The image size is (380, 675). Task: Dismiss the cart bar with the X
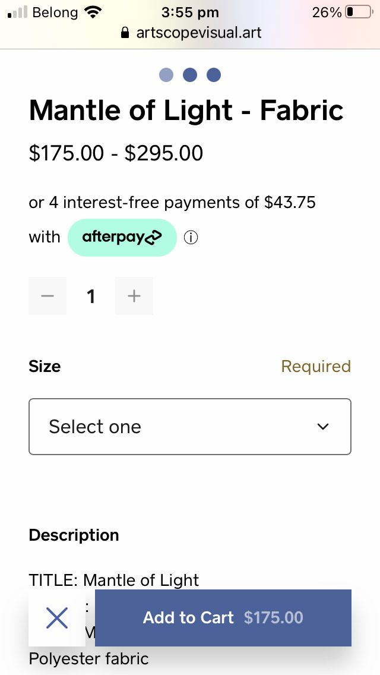(56, 618)
